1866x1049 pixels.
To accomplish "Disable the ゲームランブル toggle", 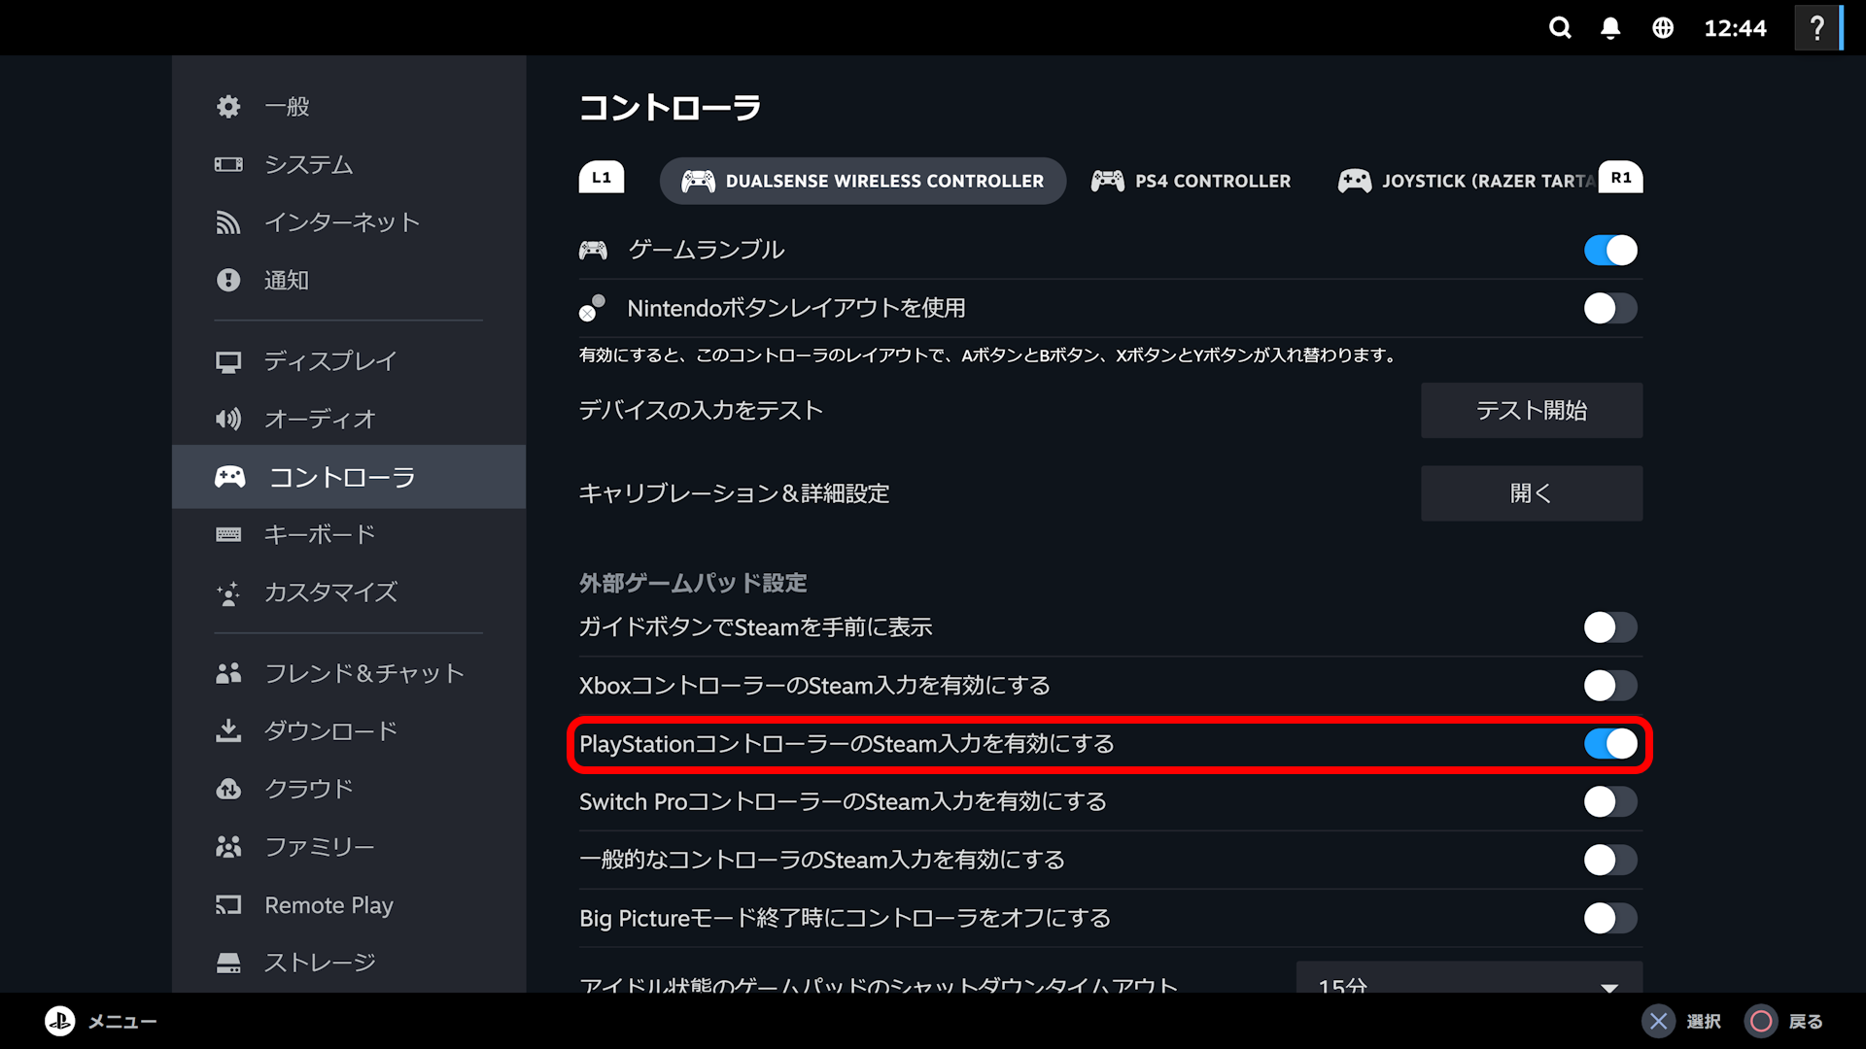I will (x=1610, y=251).
